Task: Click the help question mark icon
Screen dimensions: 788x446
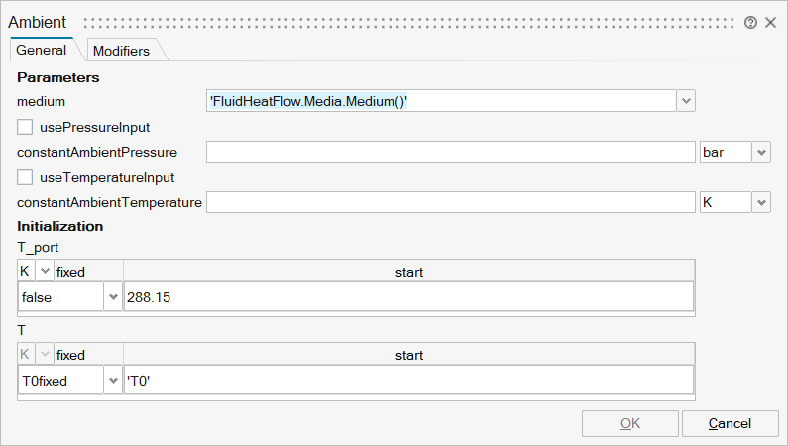Action: click(x=750, y=22)
